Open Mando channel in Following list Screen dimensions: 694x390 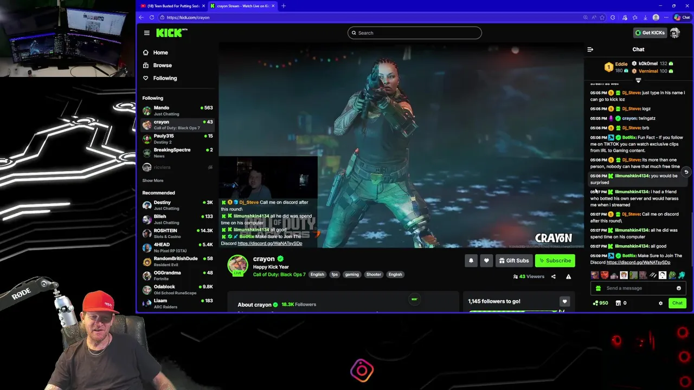coord(177,110)
